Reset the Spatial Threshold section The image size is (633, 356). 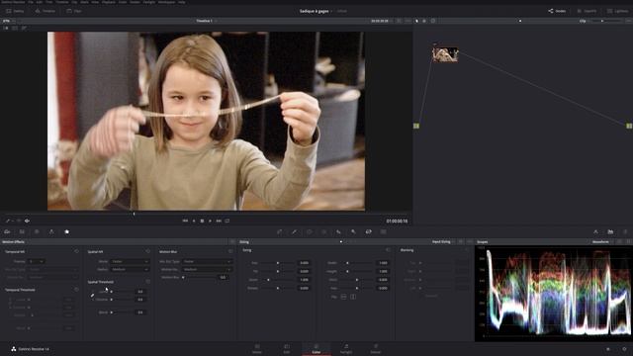(x=147, y=282)
